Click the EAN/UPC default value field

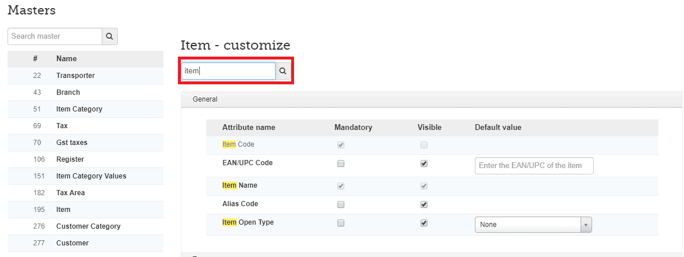coord(534,166)
